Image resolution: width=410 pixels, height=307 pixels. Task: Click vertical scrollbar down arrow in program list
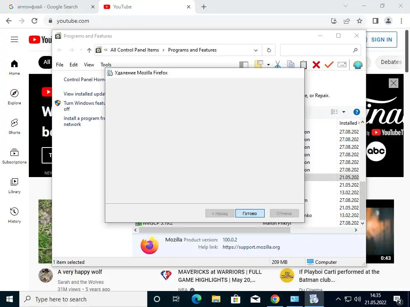point(362,223)
